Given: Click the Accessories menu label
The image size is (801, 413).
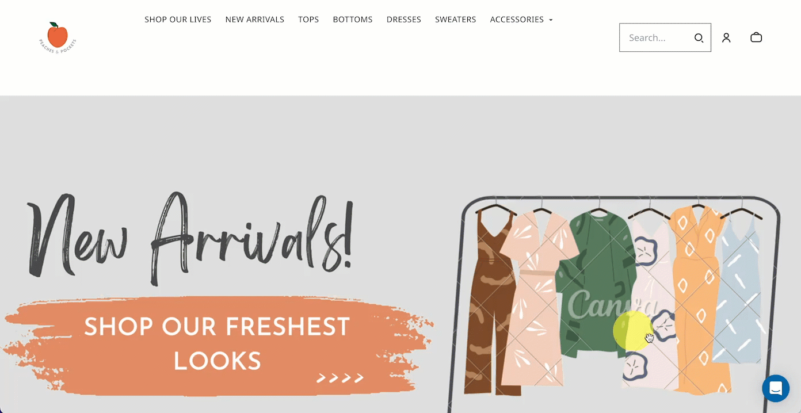Looking at the screenshot, I should [x=517, y=20].
